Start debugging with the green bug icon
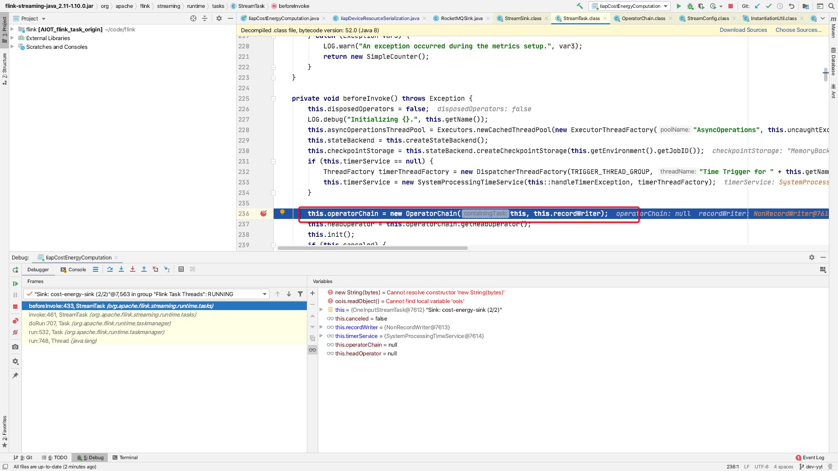This screenshot has height=471, width=838. (x=690, y=6)
